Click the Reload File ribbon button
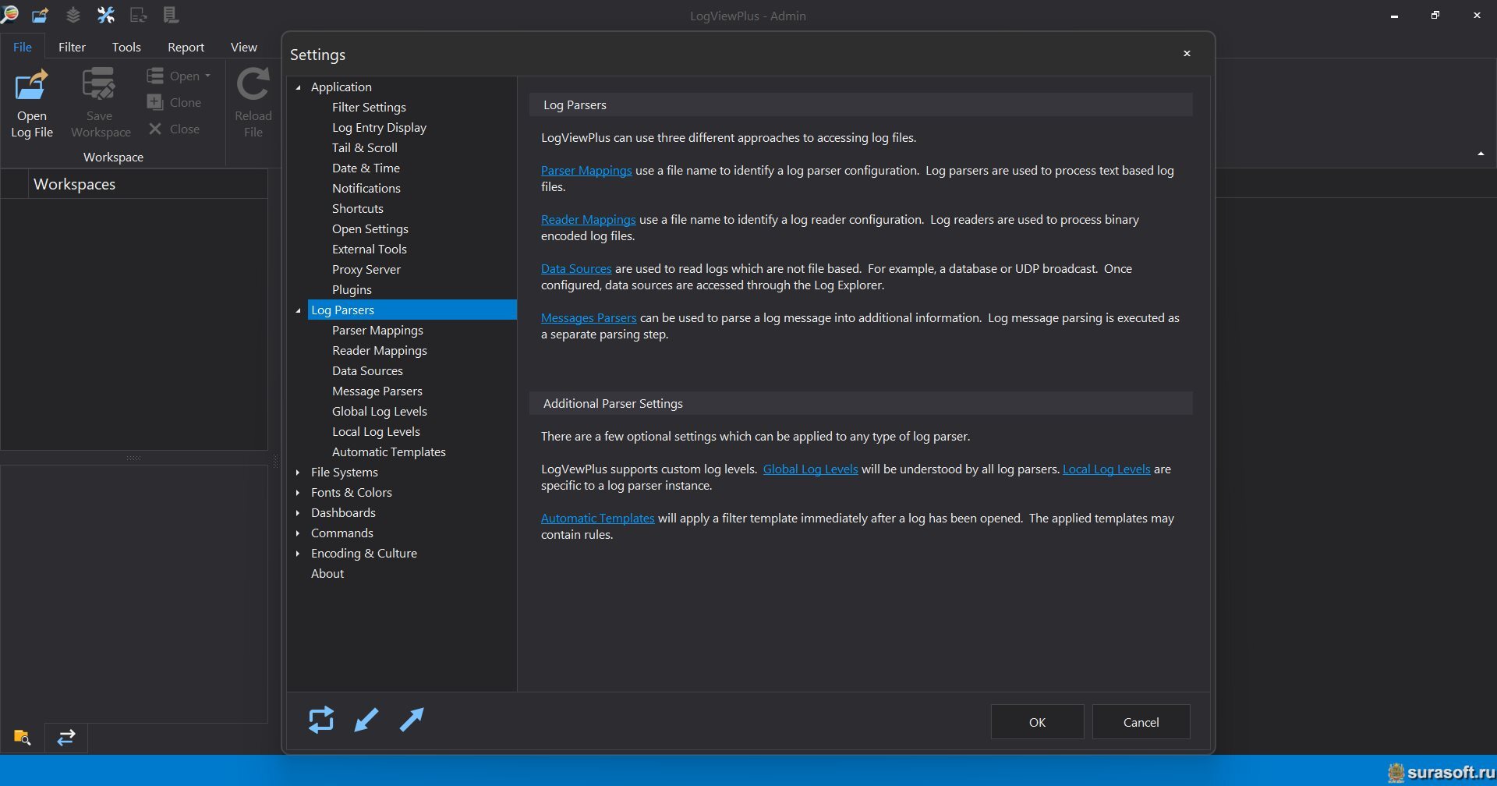This screenshot has height=786, width=1497. click(253, 104)
